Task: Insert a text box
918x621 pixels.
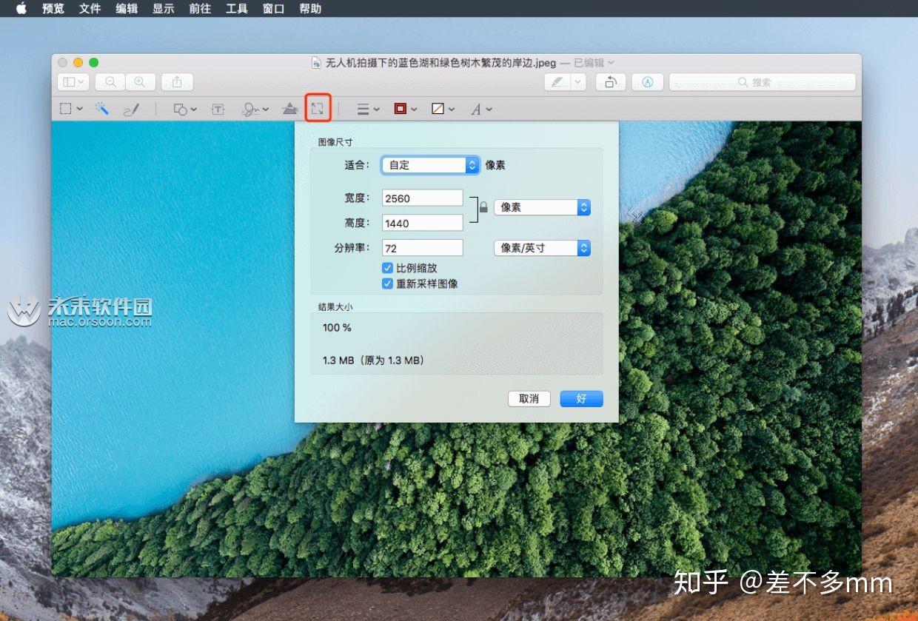Action: pyautogui.click(x=218, y=108)
